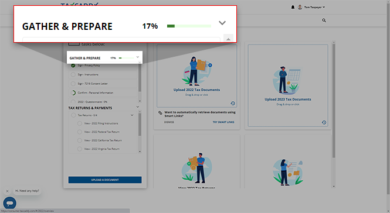Click the Upload a Document button
The image size is (390, 213).
point(105,180)
